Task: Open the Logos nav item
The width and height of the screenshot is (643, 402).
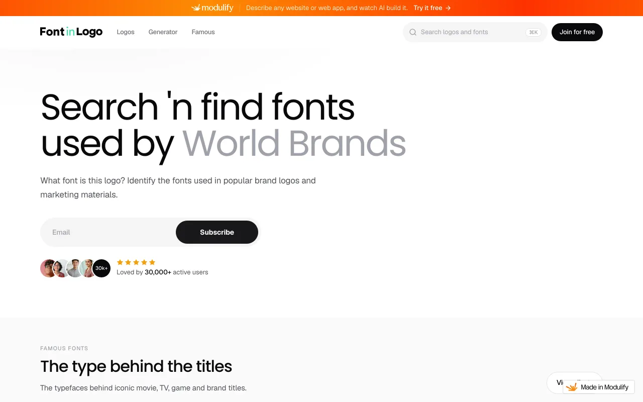Action: pos(126,32)
